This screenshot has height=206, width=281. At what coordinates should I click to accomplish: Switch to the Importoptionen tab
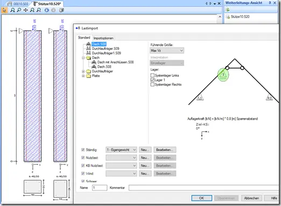point(103,38)
